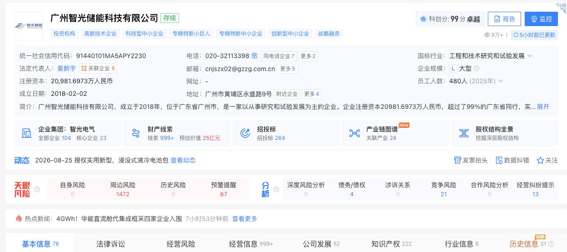Select the 创新型中小企业 tag
567x252 pixels.
click(x=290, y=34)
